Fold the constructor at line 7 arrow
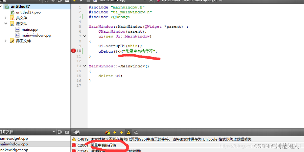Screen dimensions: 304x152 point(85,36)
